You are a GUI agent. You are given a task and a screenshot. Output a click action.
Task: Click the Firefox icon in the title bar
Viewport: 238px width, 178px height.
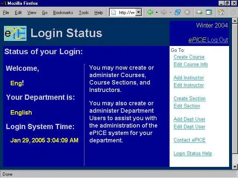(3, 3)
